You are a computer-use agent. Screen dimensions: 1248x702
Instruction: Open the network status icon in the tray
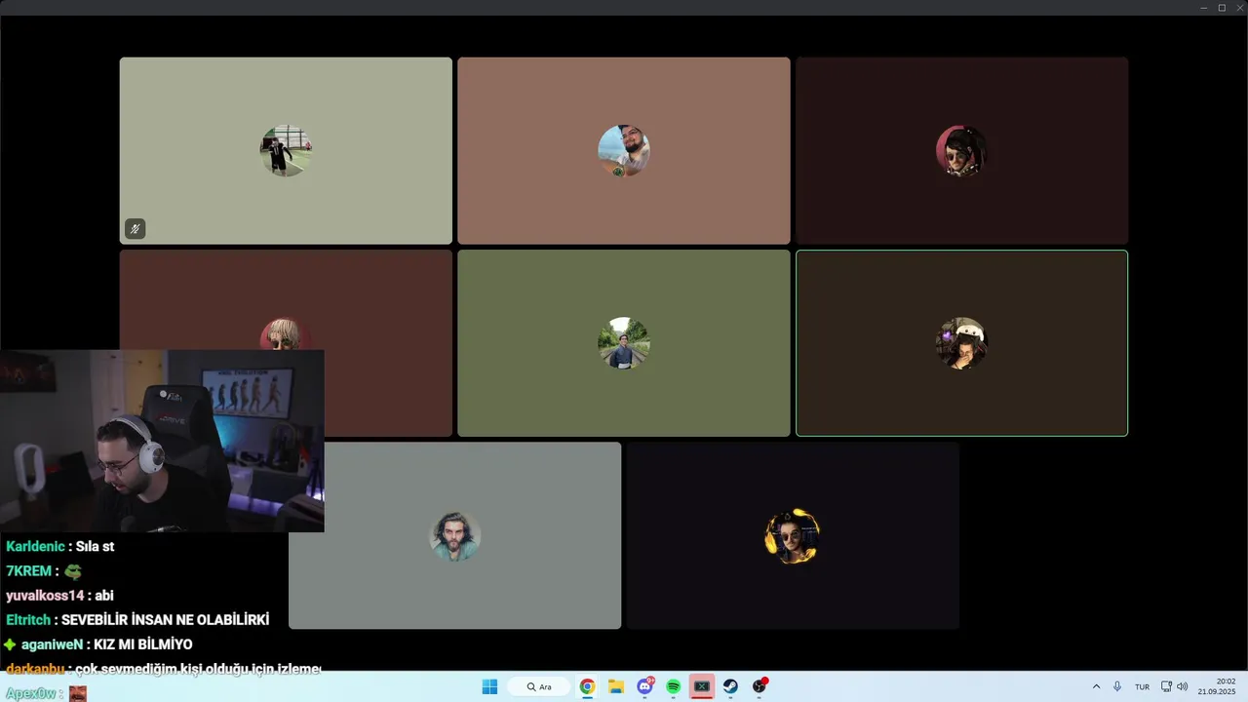[1167, 686]
